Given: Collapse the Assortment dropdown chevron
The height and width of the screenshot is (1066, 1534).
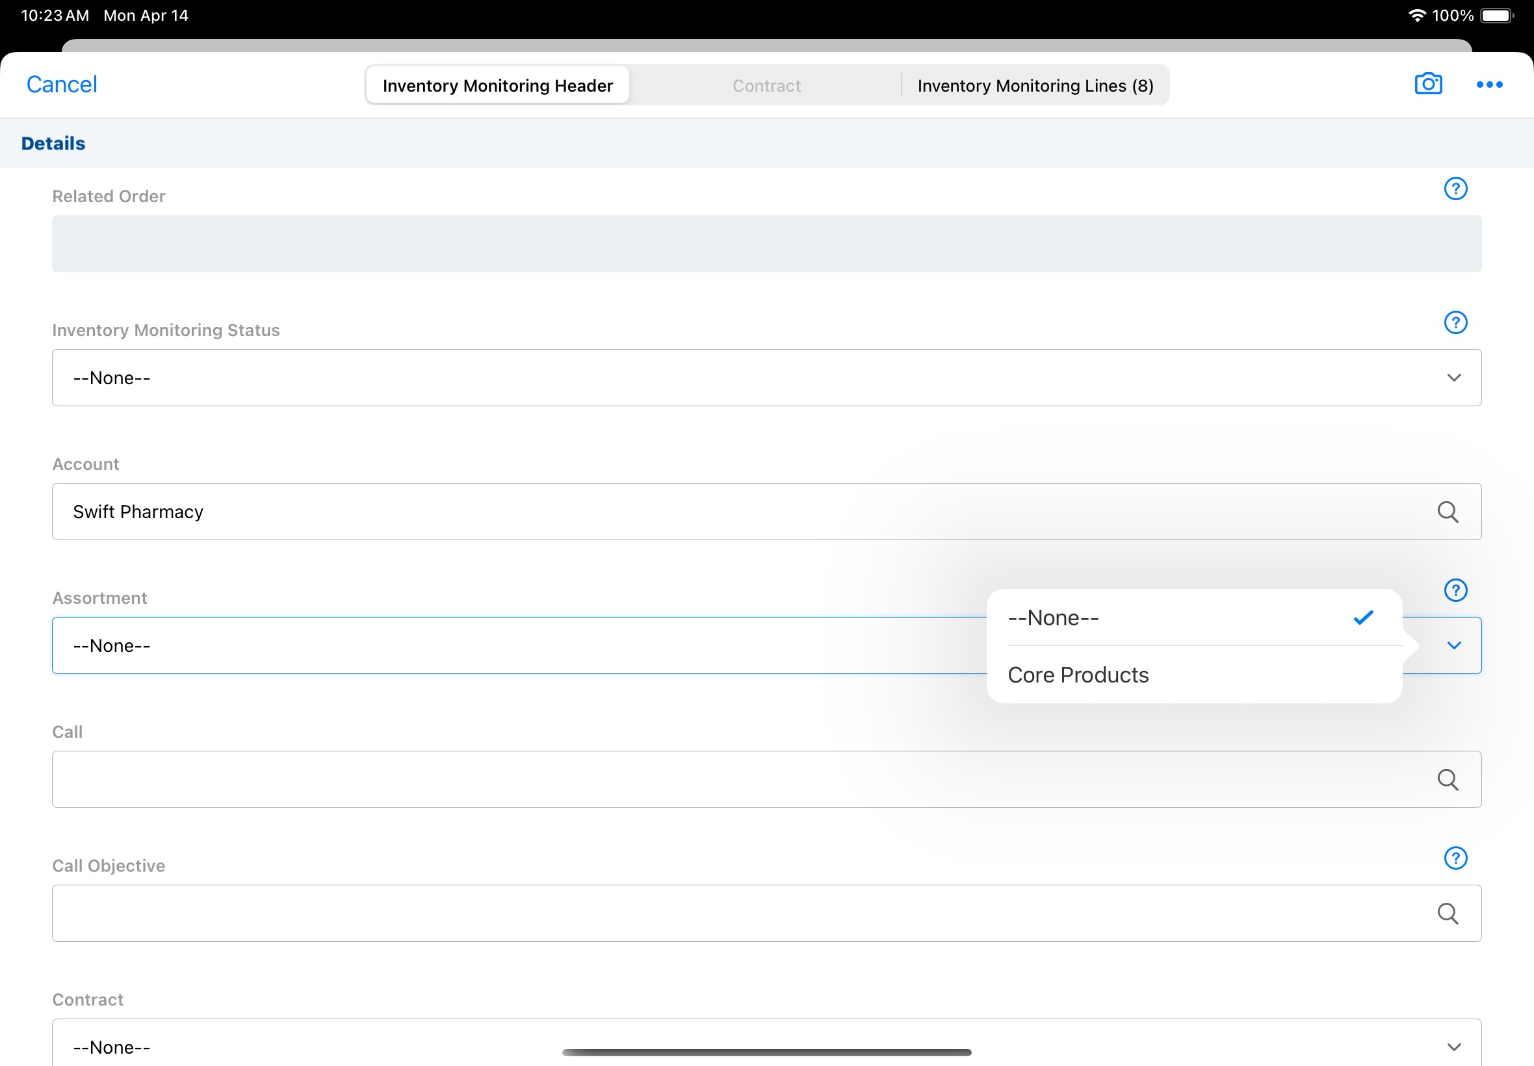Looking at the screenshot, I should (1454, 646).
